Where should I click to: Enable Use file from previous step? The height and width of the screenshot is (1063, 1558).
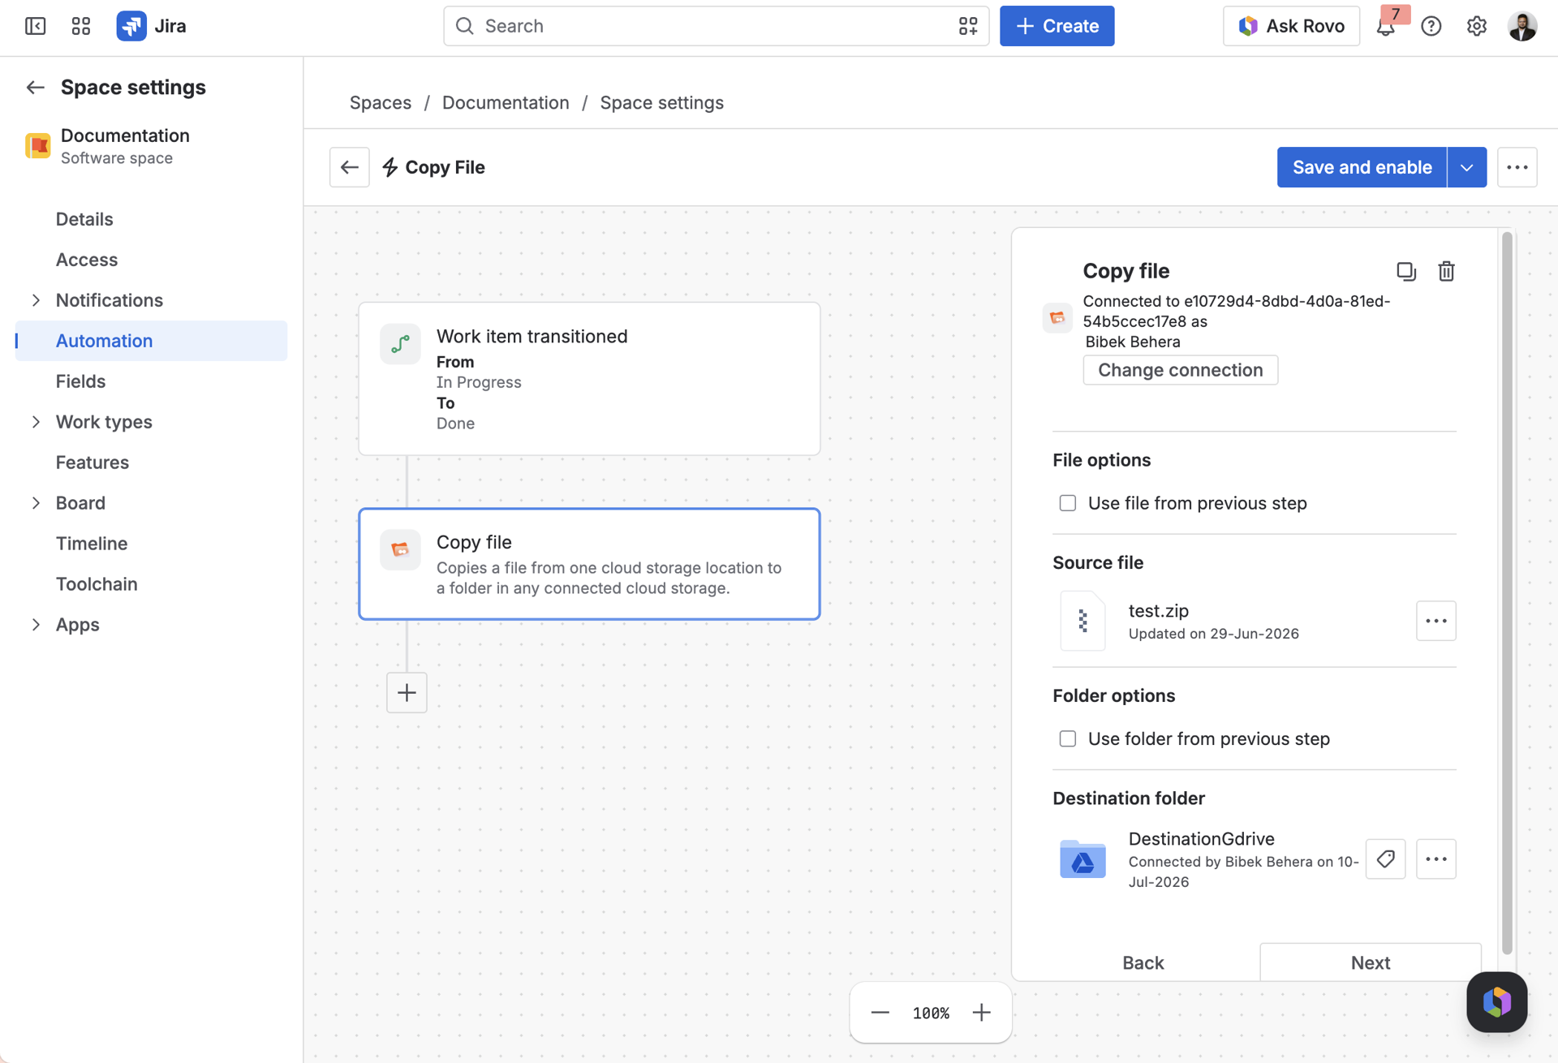click(x=1068, y=503)
